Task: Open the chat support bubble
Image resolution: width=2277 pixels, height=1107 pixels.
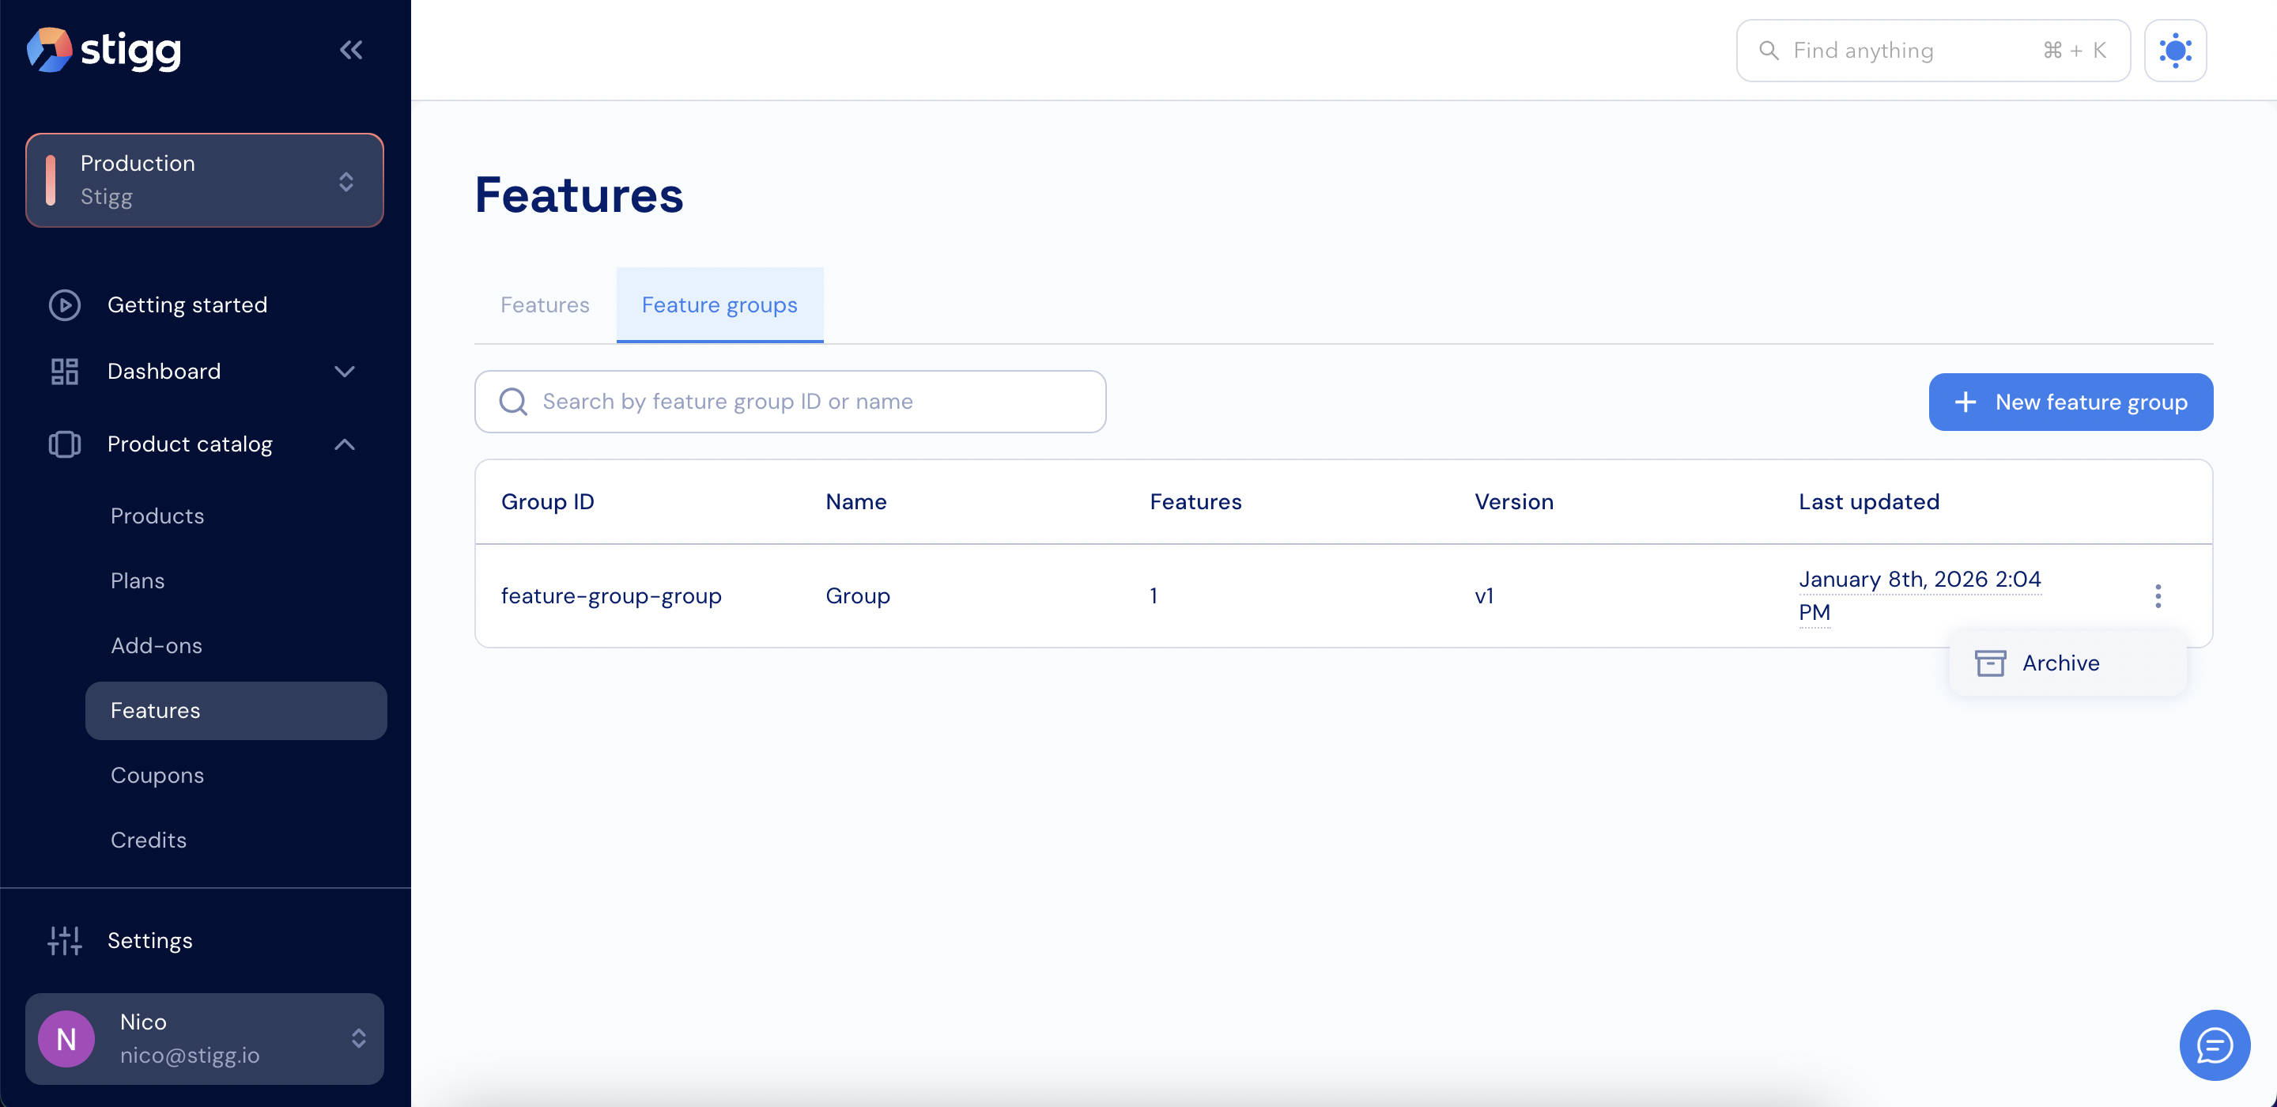Action: coord(2214,1045)
